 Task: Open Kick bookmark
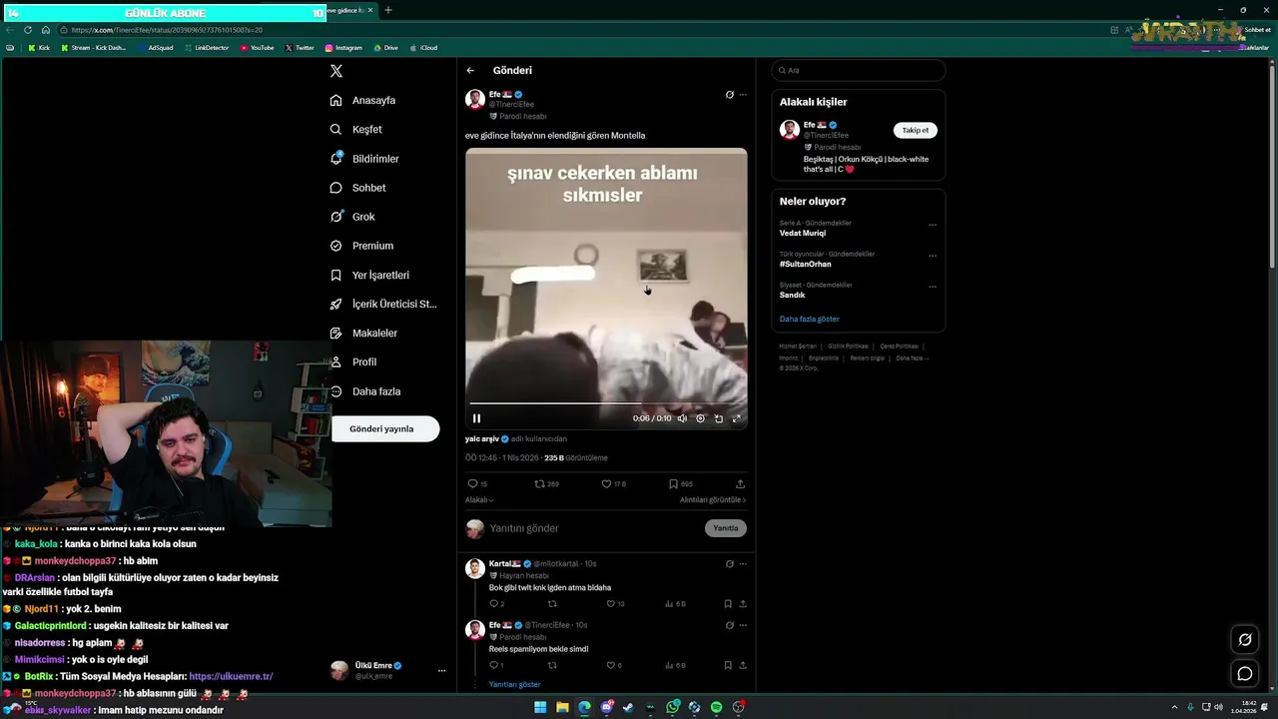pos(39,48)
